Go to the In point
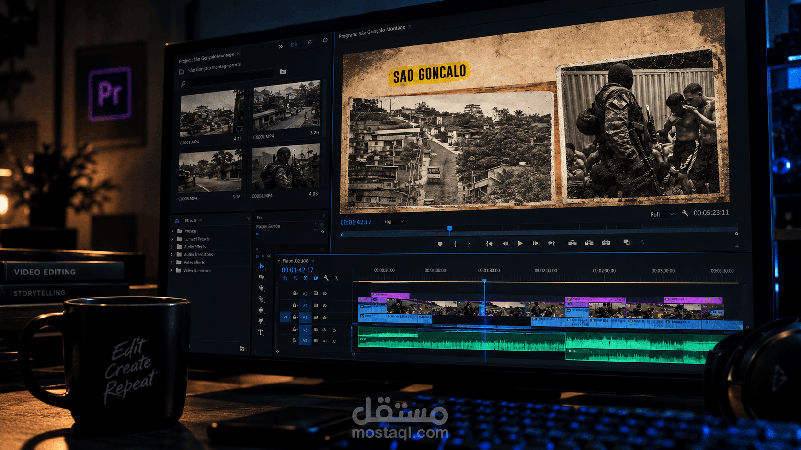 pos(489,244)
